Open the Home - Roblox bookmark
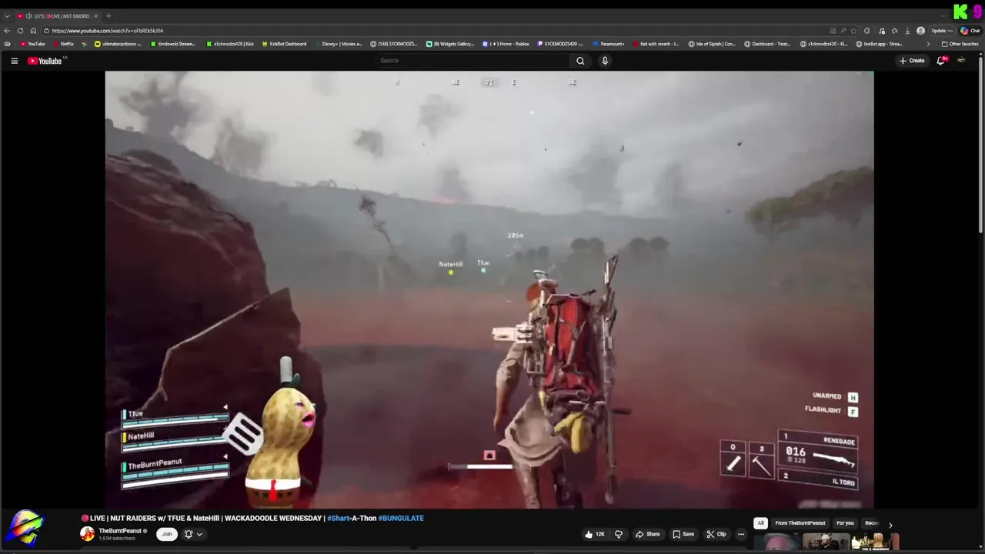The image size is (985, 554). pos(506,44)
